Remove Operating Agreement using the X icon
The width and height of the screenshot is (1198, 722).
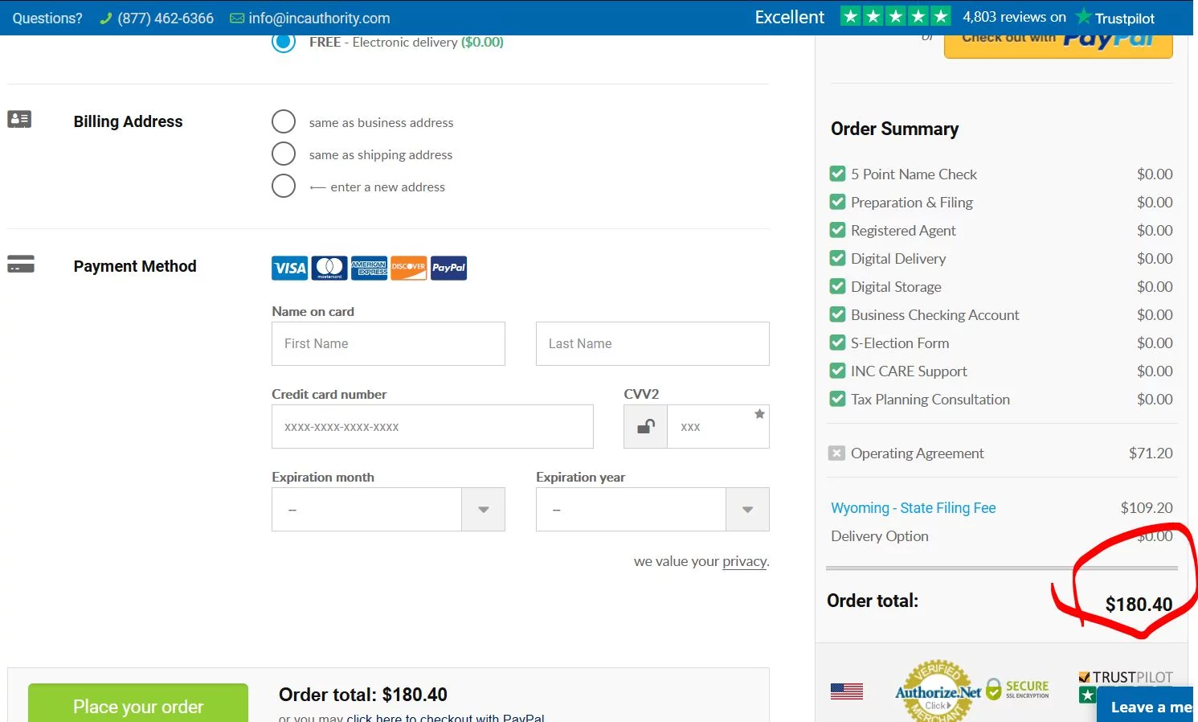coord(836,453)
